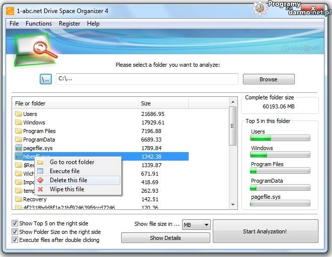
Task: Disable Execute files after double clicking
Action: (15, 240)
